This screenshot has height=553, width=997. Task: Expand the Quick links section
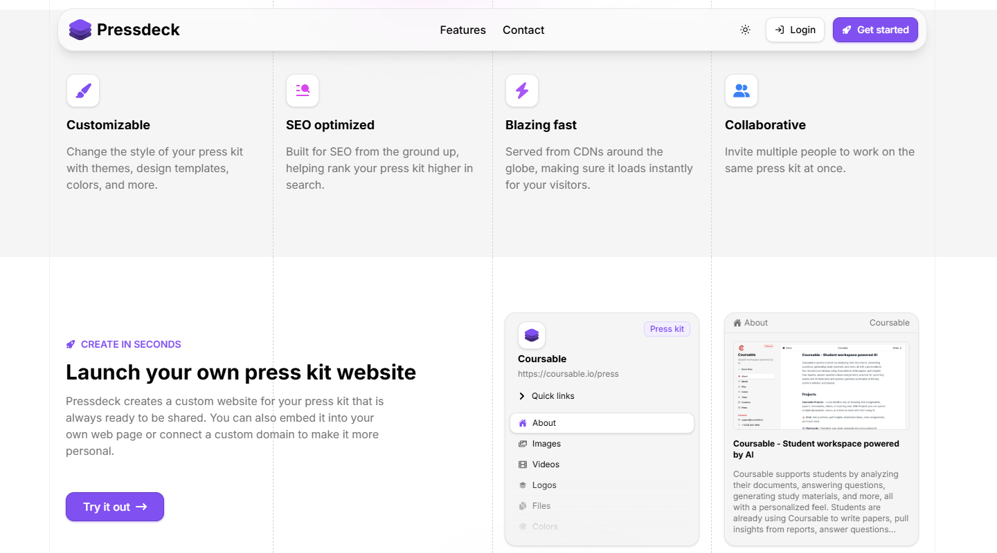tap(546, 396)
